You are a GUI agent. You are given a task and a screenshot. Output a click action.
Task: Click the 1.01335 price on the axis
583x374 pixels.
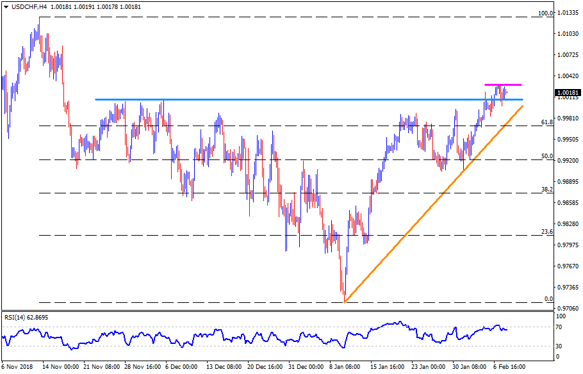(568, 12)
